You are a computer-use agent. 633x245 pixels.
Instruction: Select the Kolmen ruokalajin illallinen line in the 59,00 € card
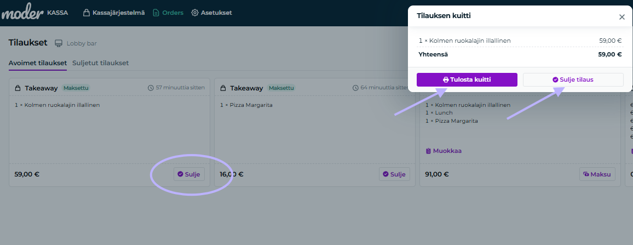57,105
